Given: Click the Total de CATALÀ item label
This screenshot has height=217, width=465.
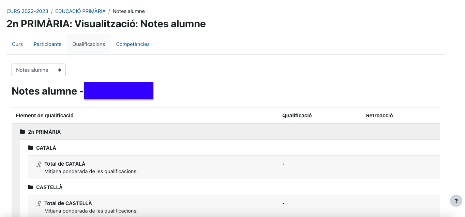Looking at the screenshot, I should tap(65, 164).
